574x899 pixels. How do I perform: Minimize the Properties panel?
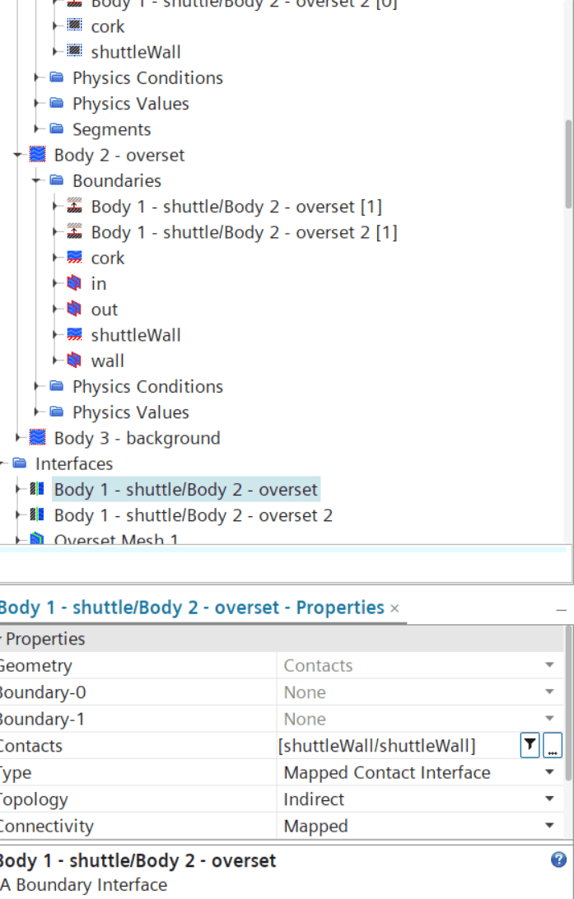click(561, 611)
